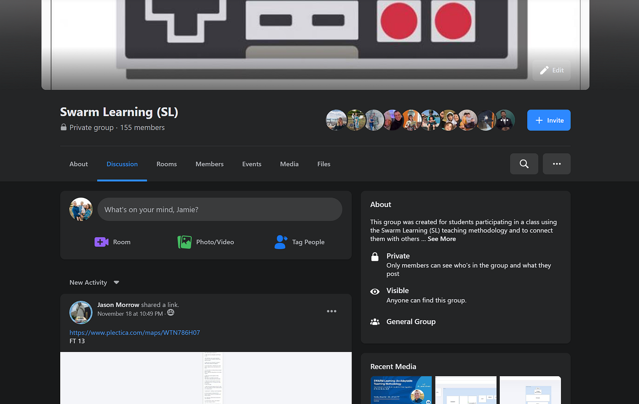Select Tag People in composer
The width and height of the screenshot is (639, 404).
click(299, 242)
